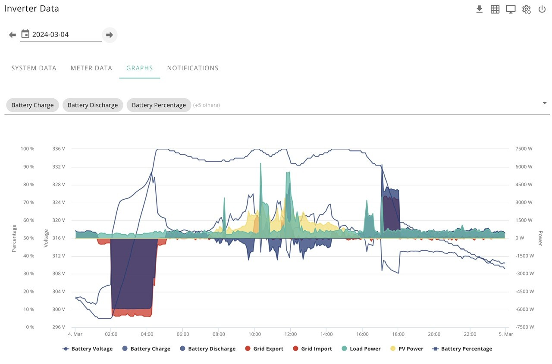The image size is (552, 364).
Task: Select the Graphs tab
Action: [x=140, y=68]
